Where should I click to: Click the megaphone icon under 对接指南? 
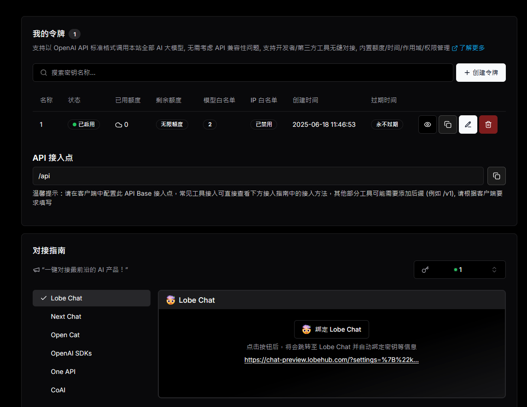(x=36, y=270)
